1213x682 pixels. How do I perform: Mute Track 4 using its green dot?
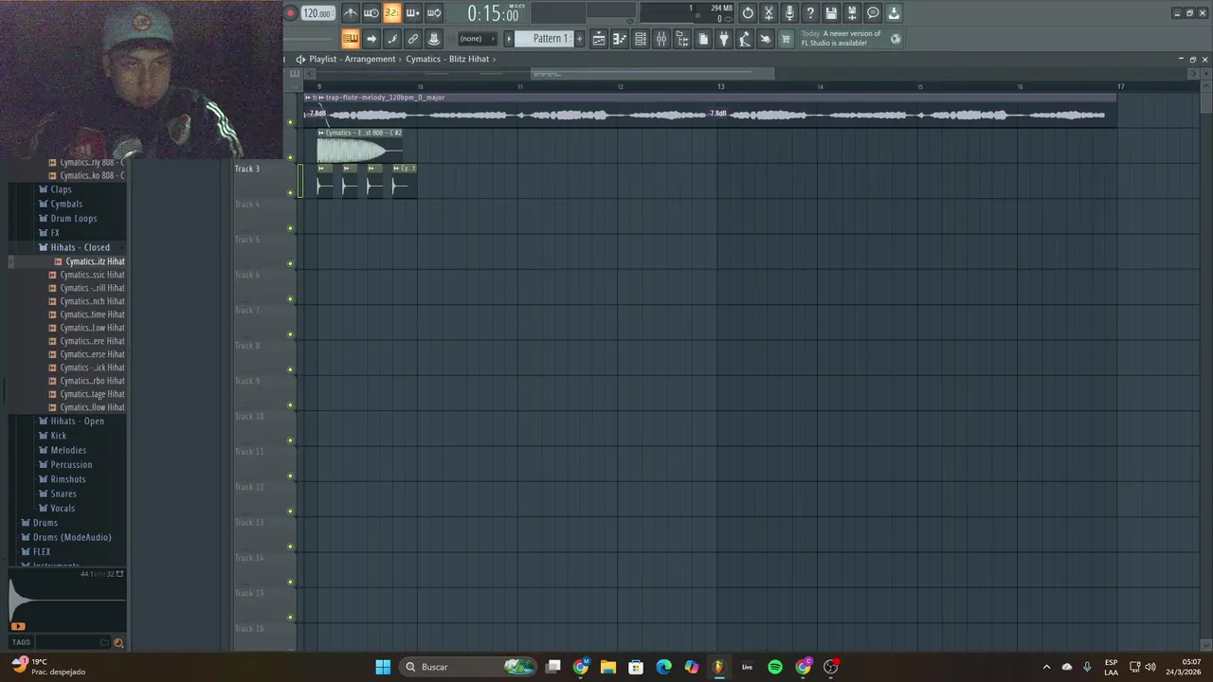[291, 228]
